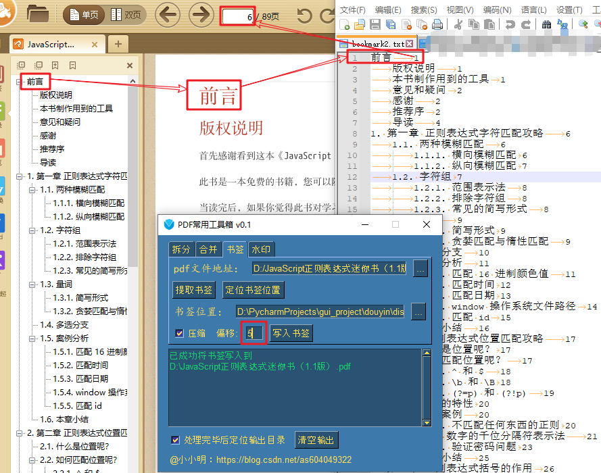Click the page number input field
The image size is (601, 473).
click(238, 17)
